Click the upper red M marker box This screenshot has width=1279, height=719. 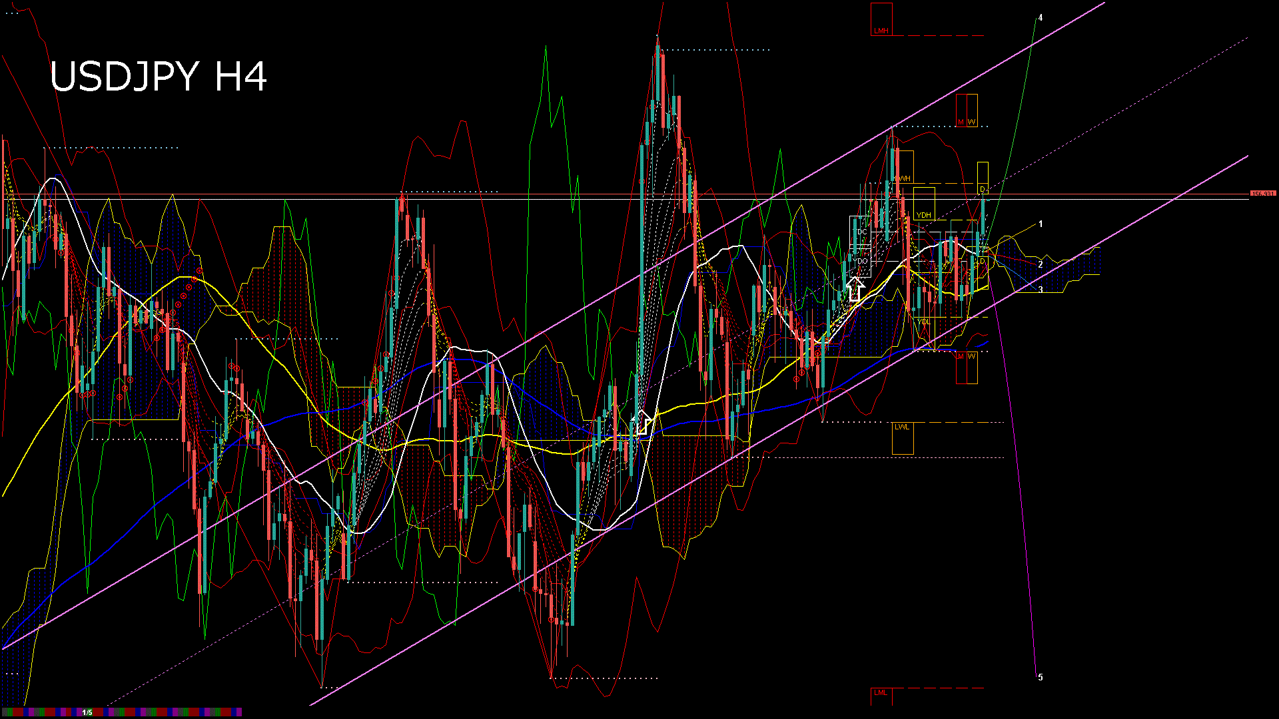pos(961,111)
